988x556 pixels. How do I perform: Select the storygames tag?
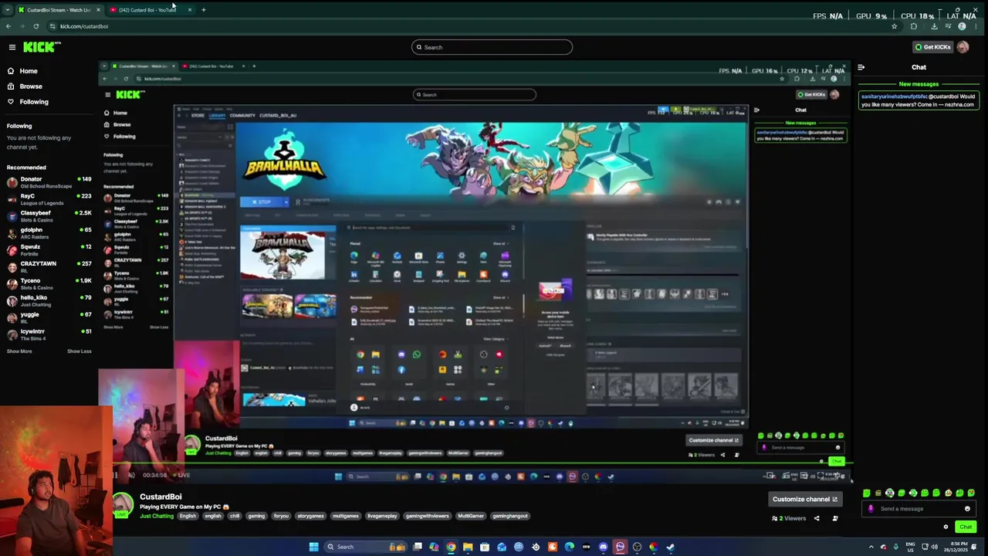tap(310, 516)
